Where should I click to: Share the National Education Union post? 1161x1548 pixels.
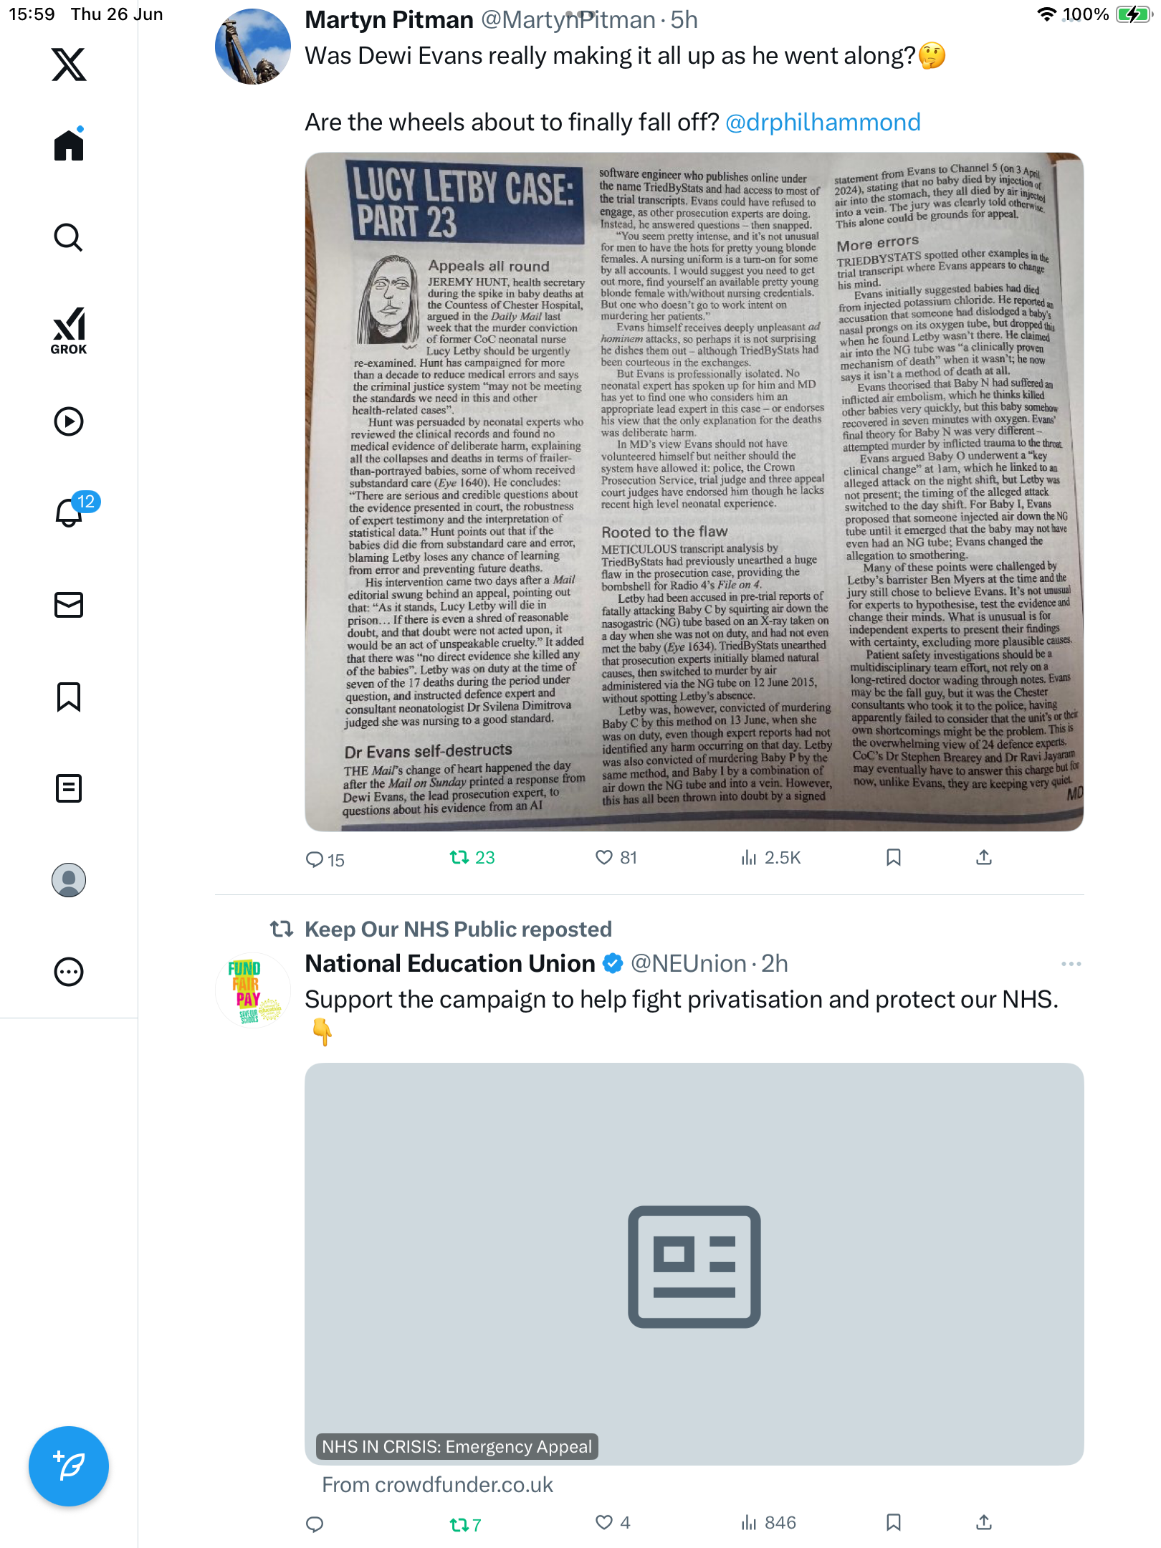click(x=983, y=1522)
